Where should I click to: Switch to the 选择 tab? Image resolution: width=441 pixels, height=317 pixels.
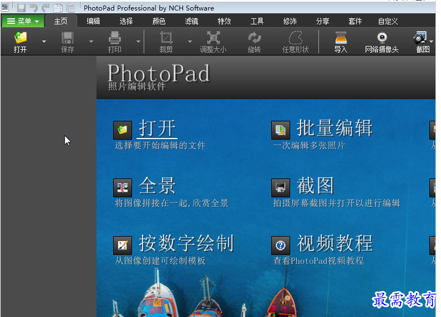click(x=126, y=21)
